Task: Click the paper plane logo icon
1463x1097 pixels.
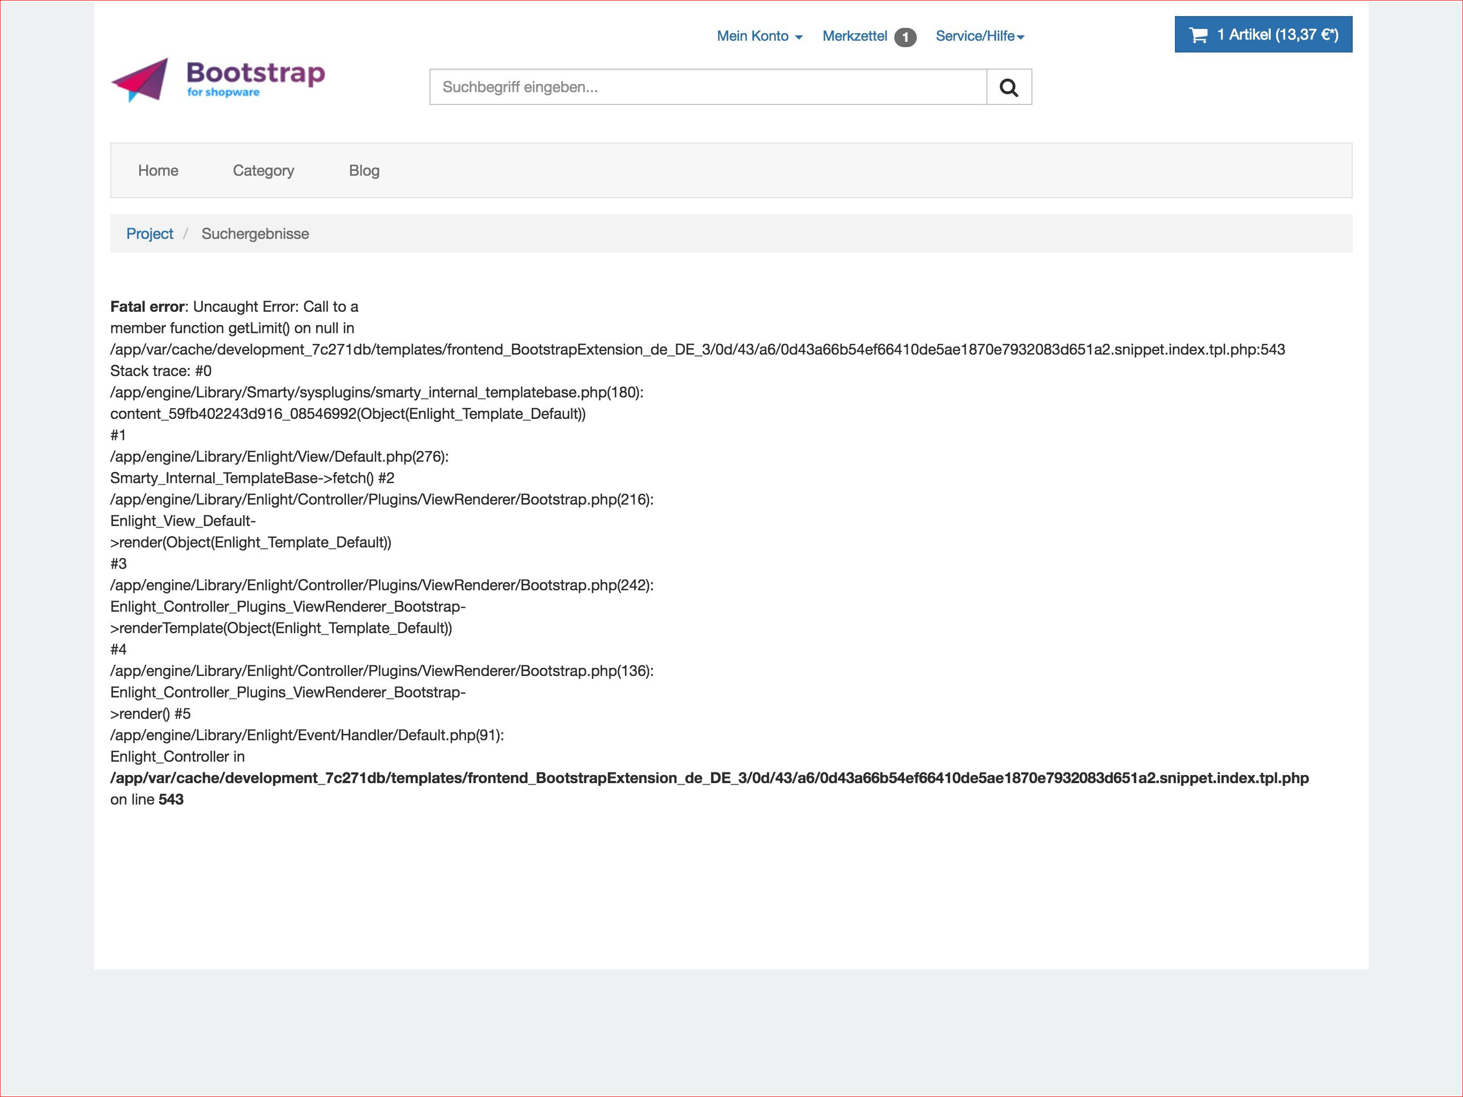Action: point(142,80)
